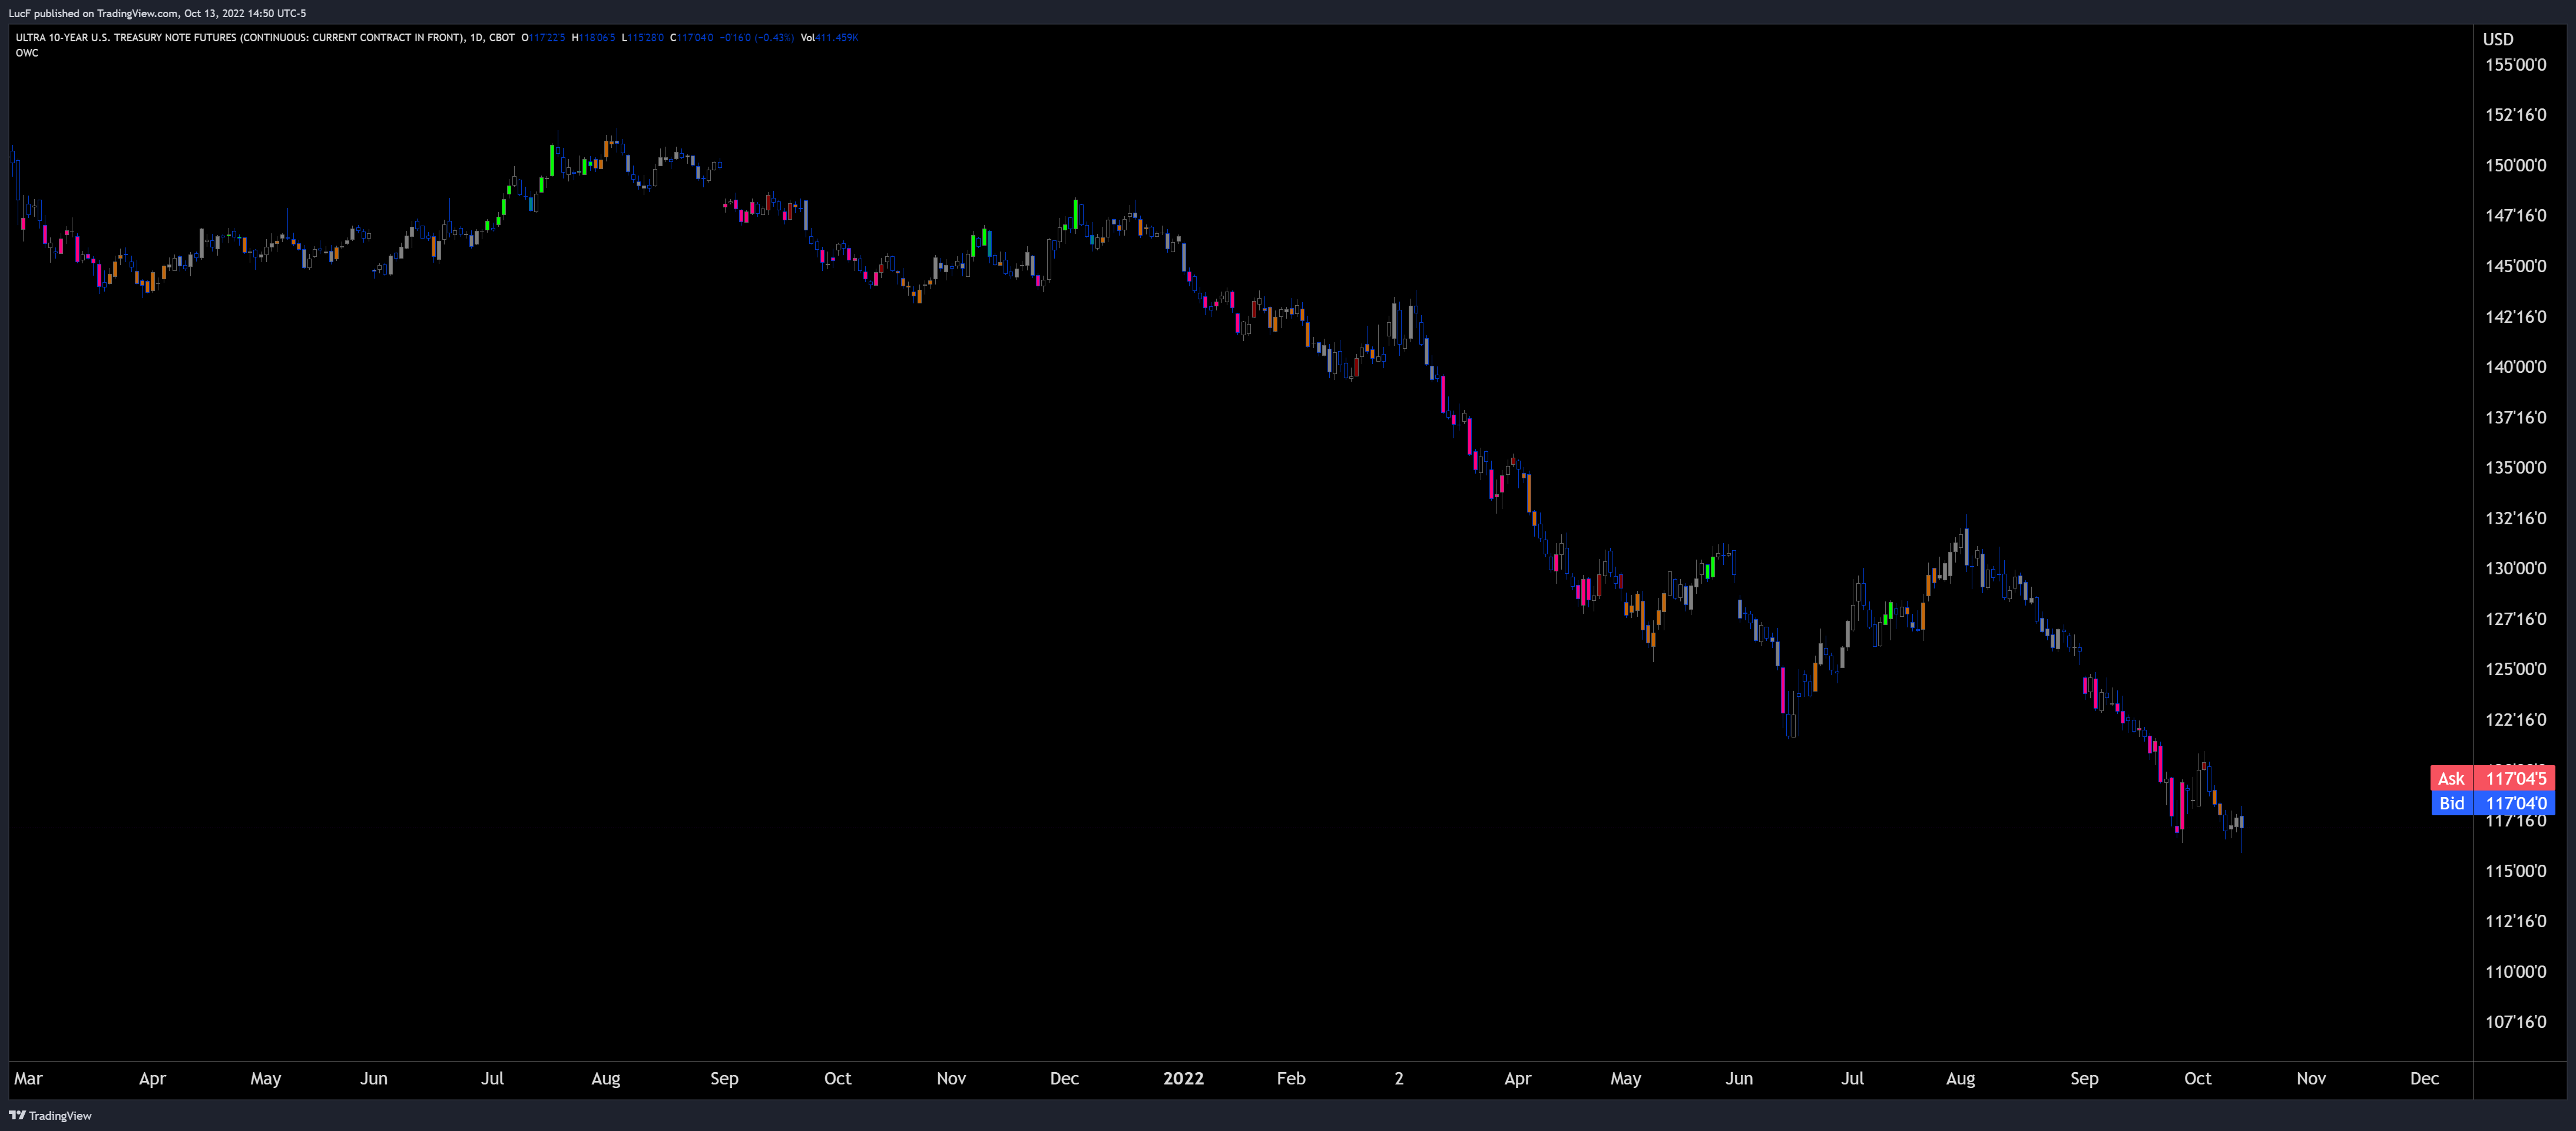The image size is (2576, 1131).
Task: Click the open value 117'22'5
Action: (x=547, y=37)
